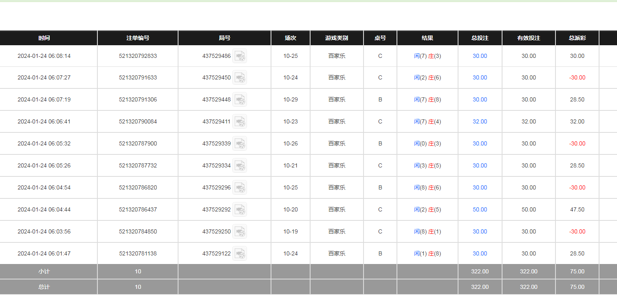Click the 总派彩 column header

(x=577, y=38)
